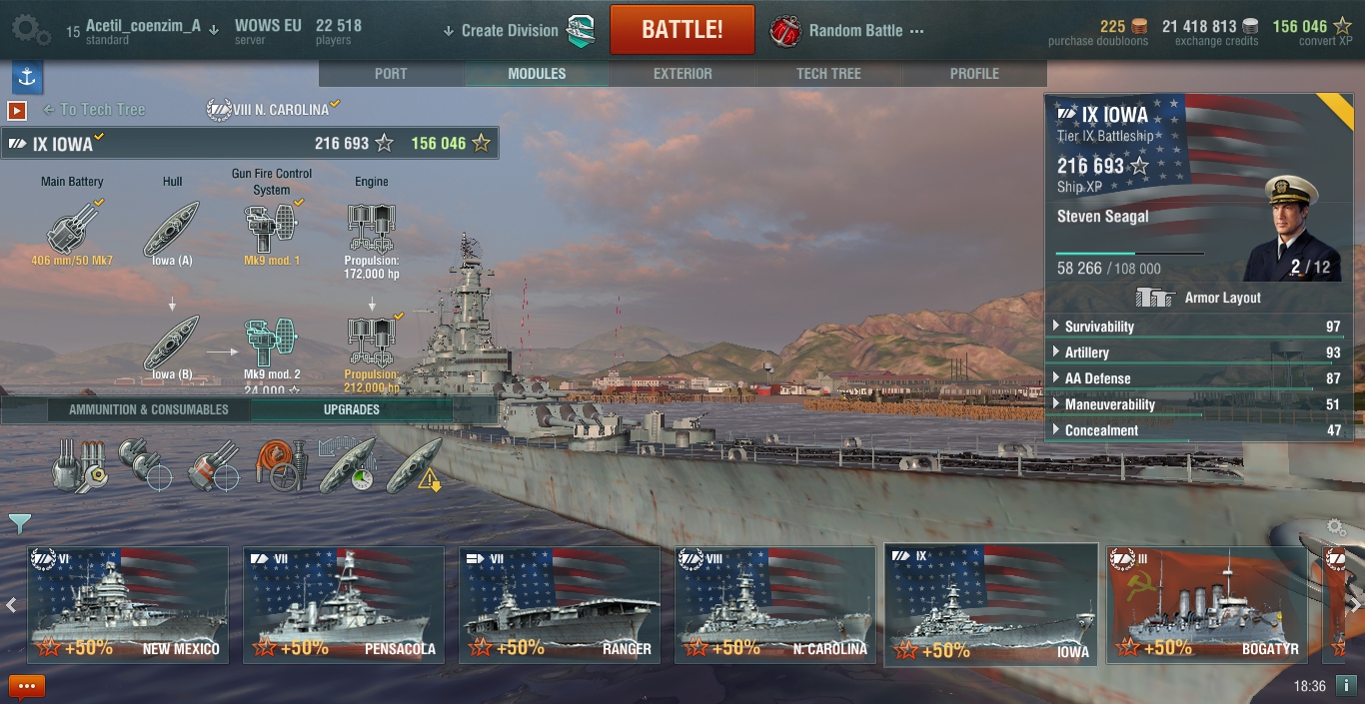The height and width of the screenshot is (704, 1365).
Task: Expand the Artillery stats section
Action: pos(1198,352)
